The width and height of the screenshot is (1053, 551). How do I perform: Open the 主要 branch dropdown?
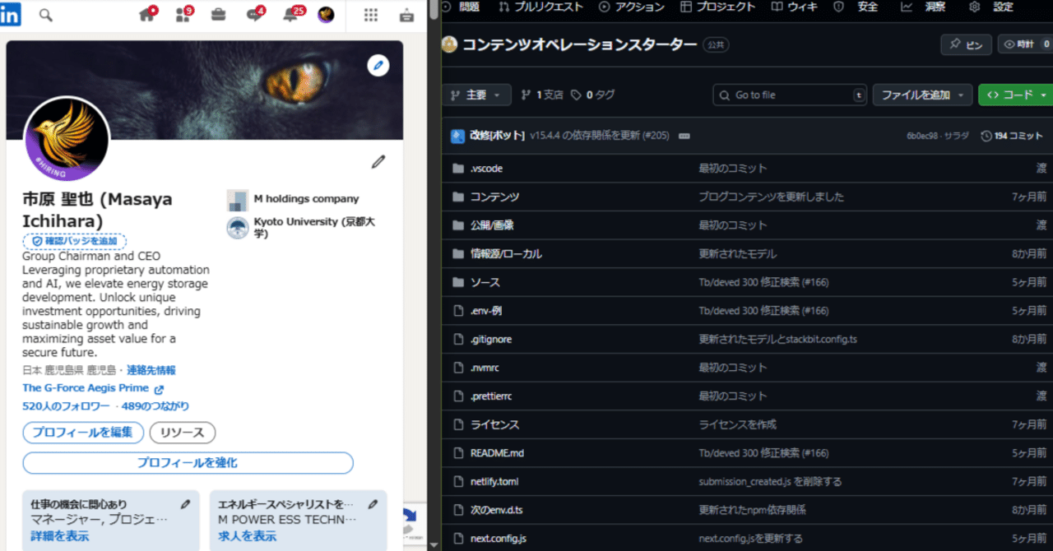click(477, 95)
